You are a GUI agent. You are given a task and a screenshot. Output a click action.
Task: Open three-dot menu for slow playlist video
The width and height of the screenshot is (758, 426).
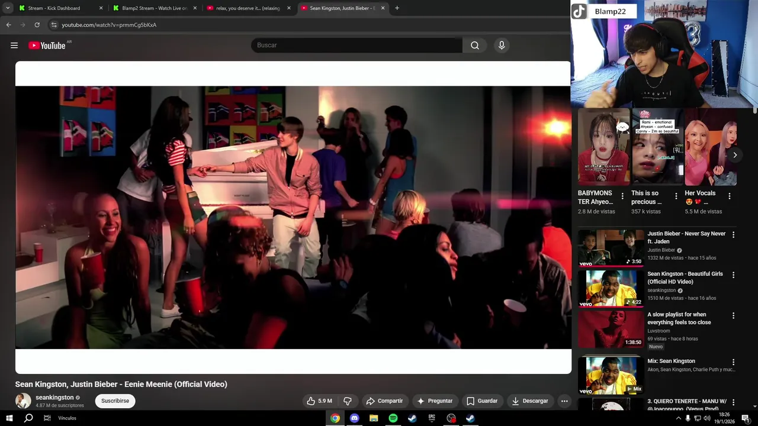click(733, 316)
